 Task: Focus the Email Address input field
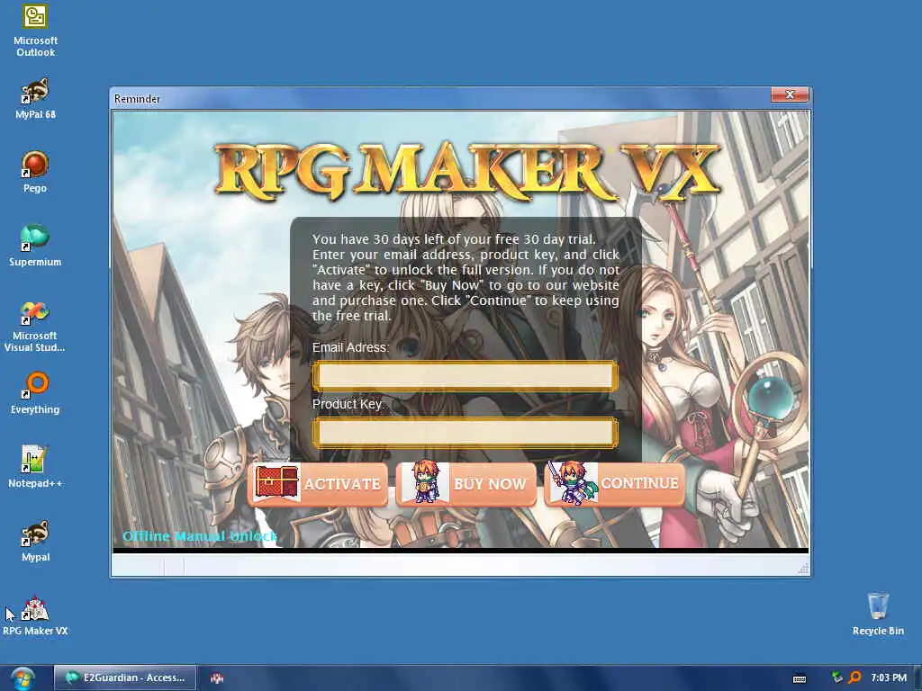coord(466,376)
